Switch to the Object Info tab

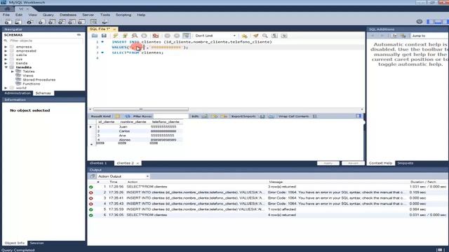(x=15, y=243)
